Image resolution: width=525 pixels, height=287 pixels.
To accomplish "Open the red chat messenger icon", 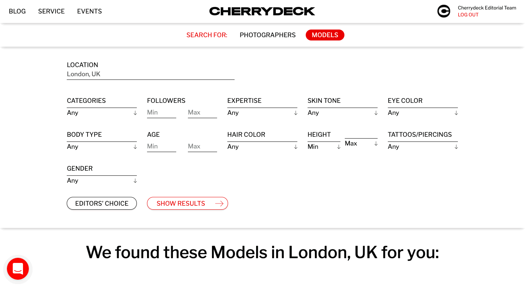I will tap(18, 269).
